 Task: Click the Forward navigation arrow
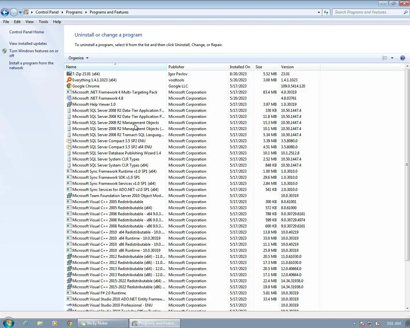[14, 12]
